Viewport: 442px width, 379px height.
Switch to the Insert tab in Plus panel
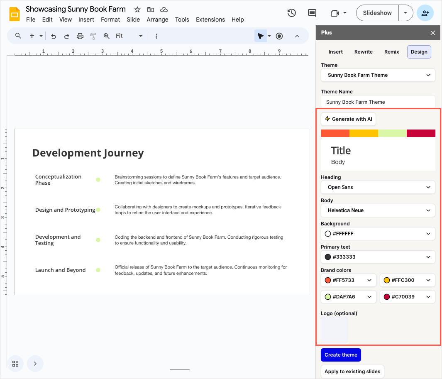pos(335,52)
